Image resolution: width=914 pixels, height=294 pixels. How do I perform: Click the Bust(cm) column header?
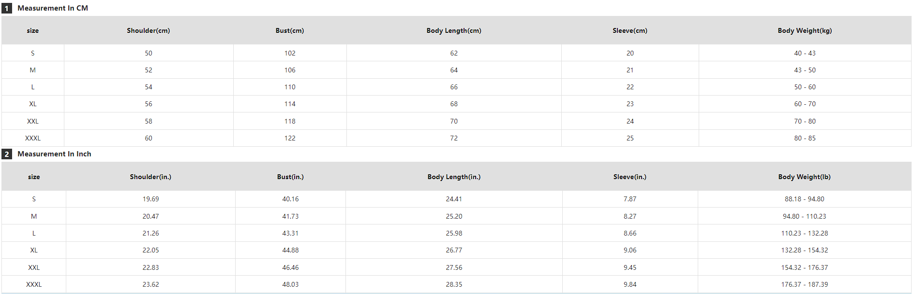(290, 30)
